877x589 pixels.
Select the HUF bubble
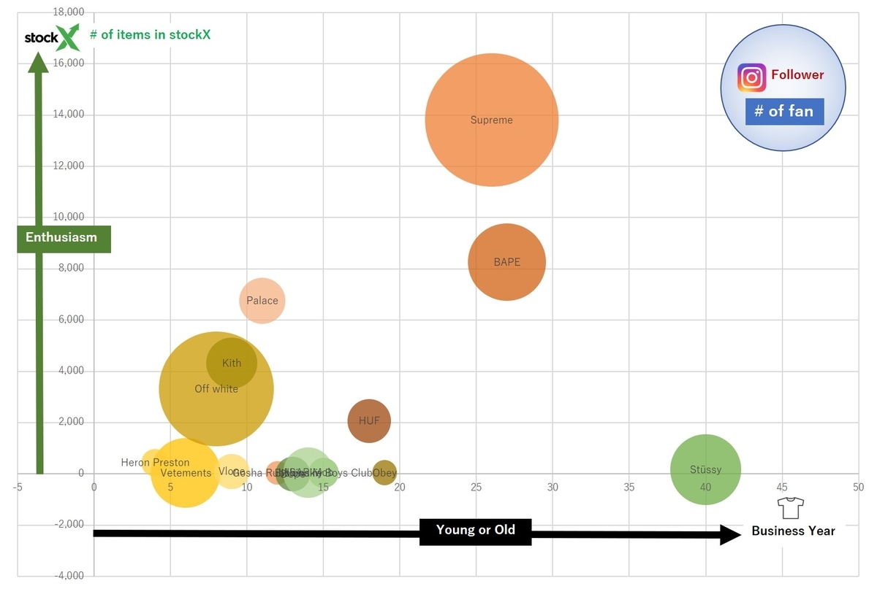pos(369,421)
